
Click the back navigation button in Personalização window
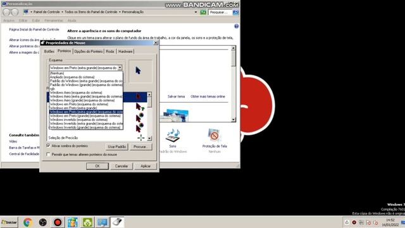coord(6,12)
